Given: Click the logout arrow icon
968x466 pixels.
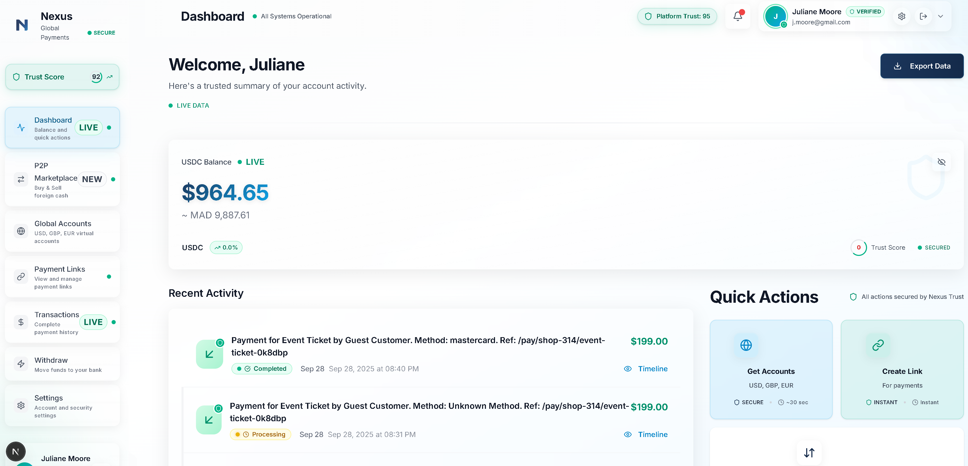Looking at the screenshot, I should [923, 16].
